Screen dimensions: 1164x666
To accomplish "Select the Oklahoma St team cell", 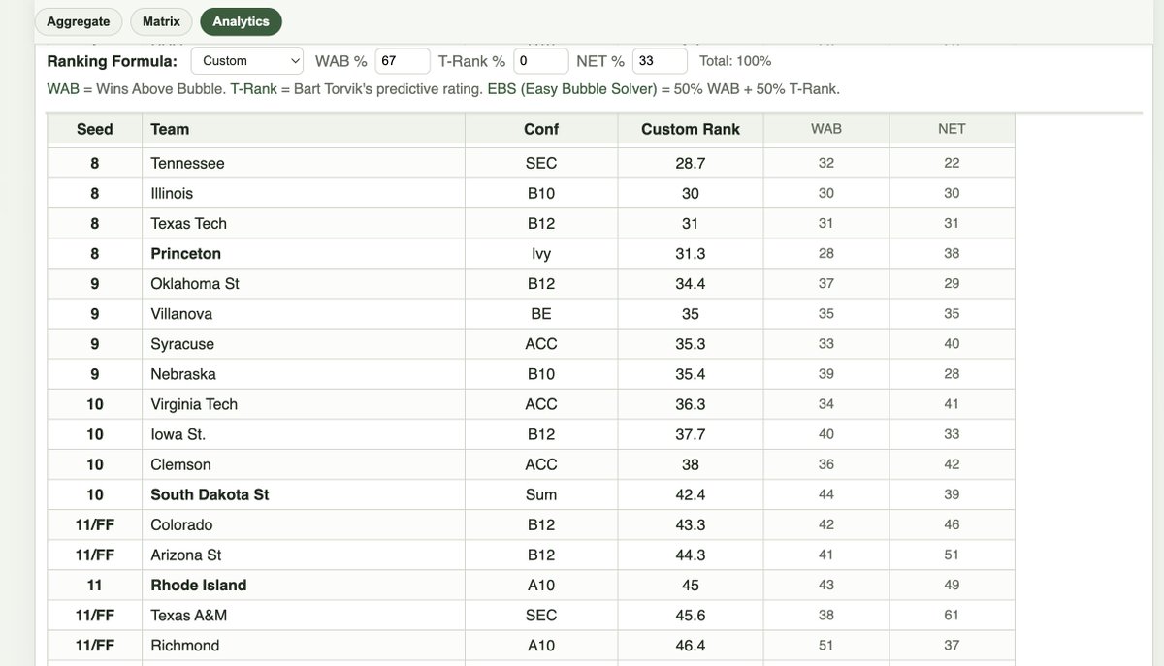I will pos(304,283).
